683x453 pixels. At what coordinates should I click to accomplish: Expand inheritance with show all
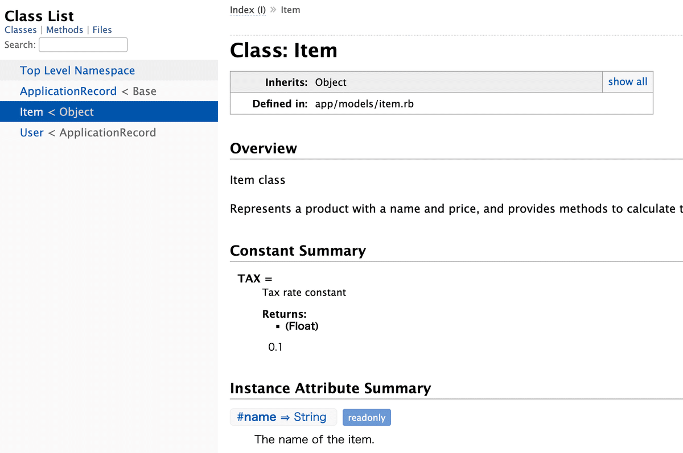627,82
